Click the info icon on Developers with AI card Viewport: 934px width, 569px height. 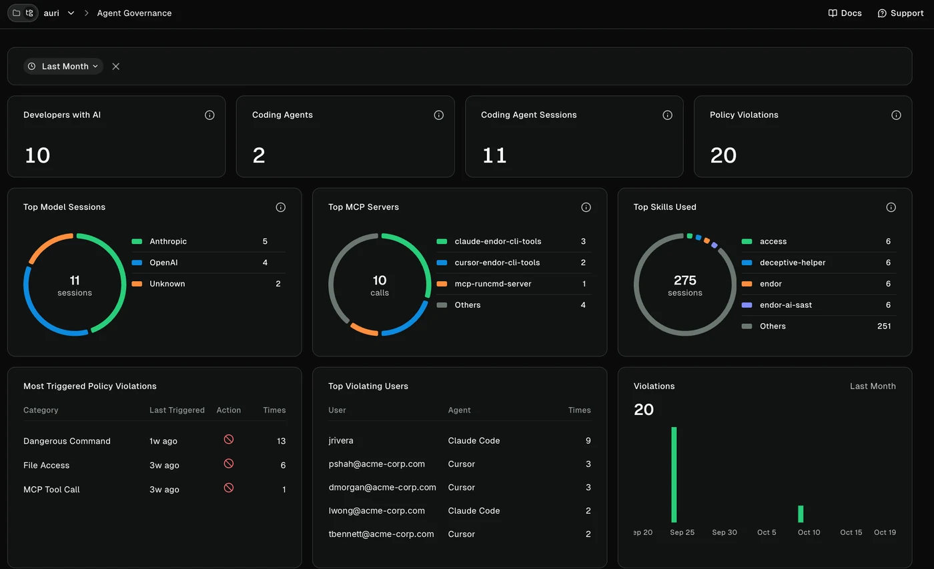coord(209,115)
